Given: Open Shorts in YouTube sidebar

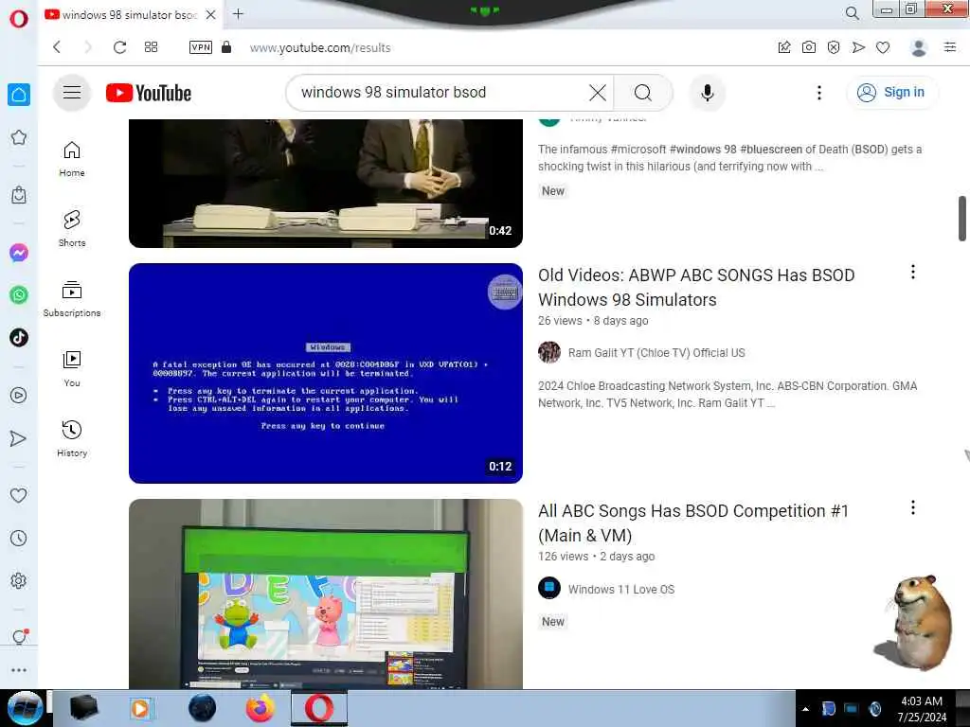Looking at the screenshot, I should click(x=72, y=229).
